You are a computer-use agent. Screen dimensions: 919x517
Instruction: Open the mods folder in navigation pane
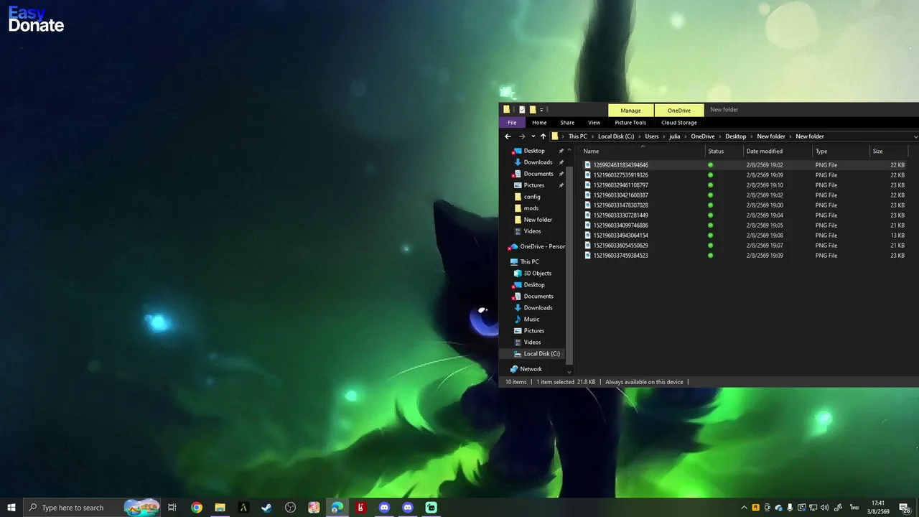click(x=531, y=208)
